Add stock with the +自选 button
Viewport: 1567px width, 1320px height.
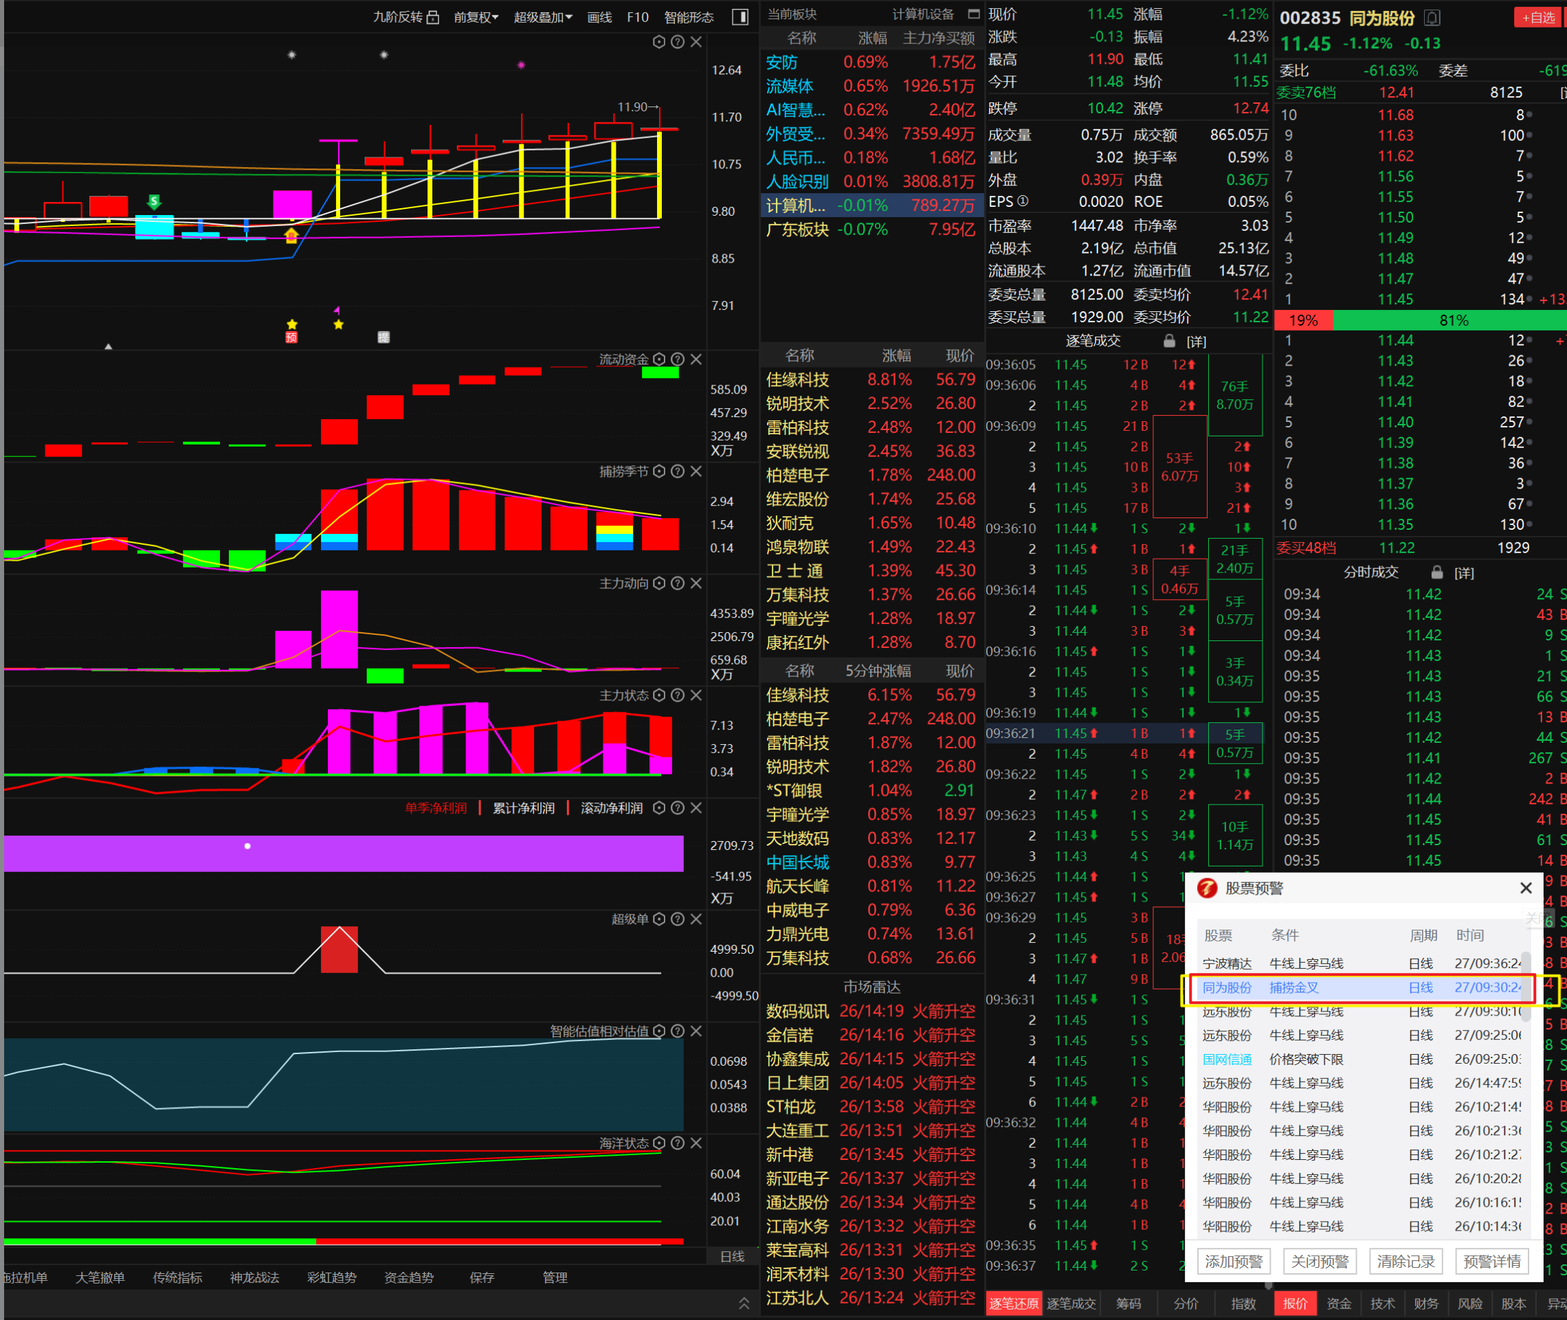pyautogui.click(x=1538, y=17)
